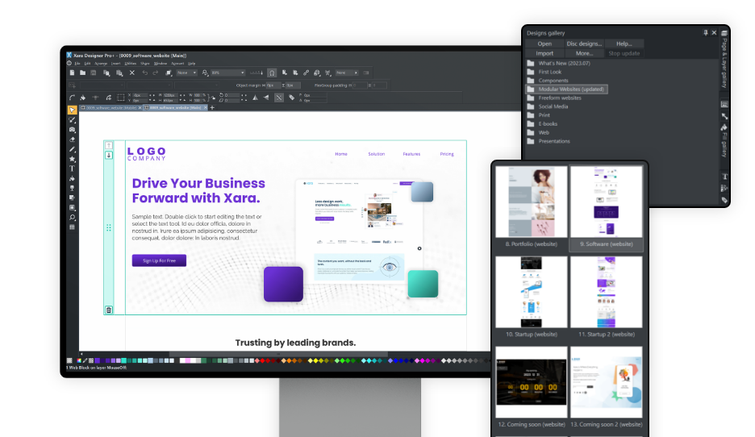Click the Import button in Designs gallery
The width and height of the screenshot is (755, 437).
pyautogui.click(x=544, y=53)
